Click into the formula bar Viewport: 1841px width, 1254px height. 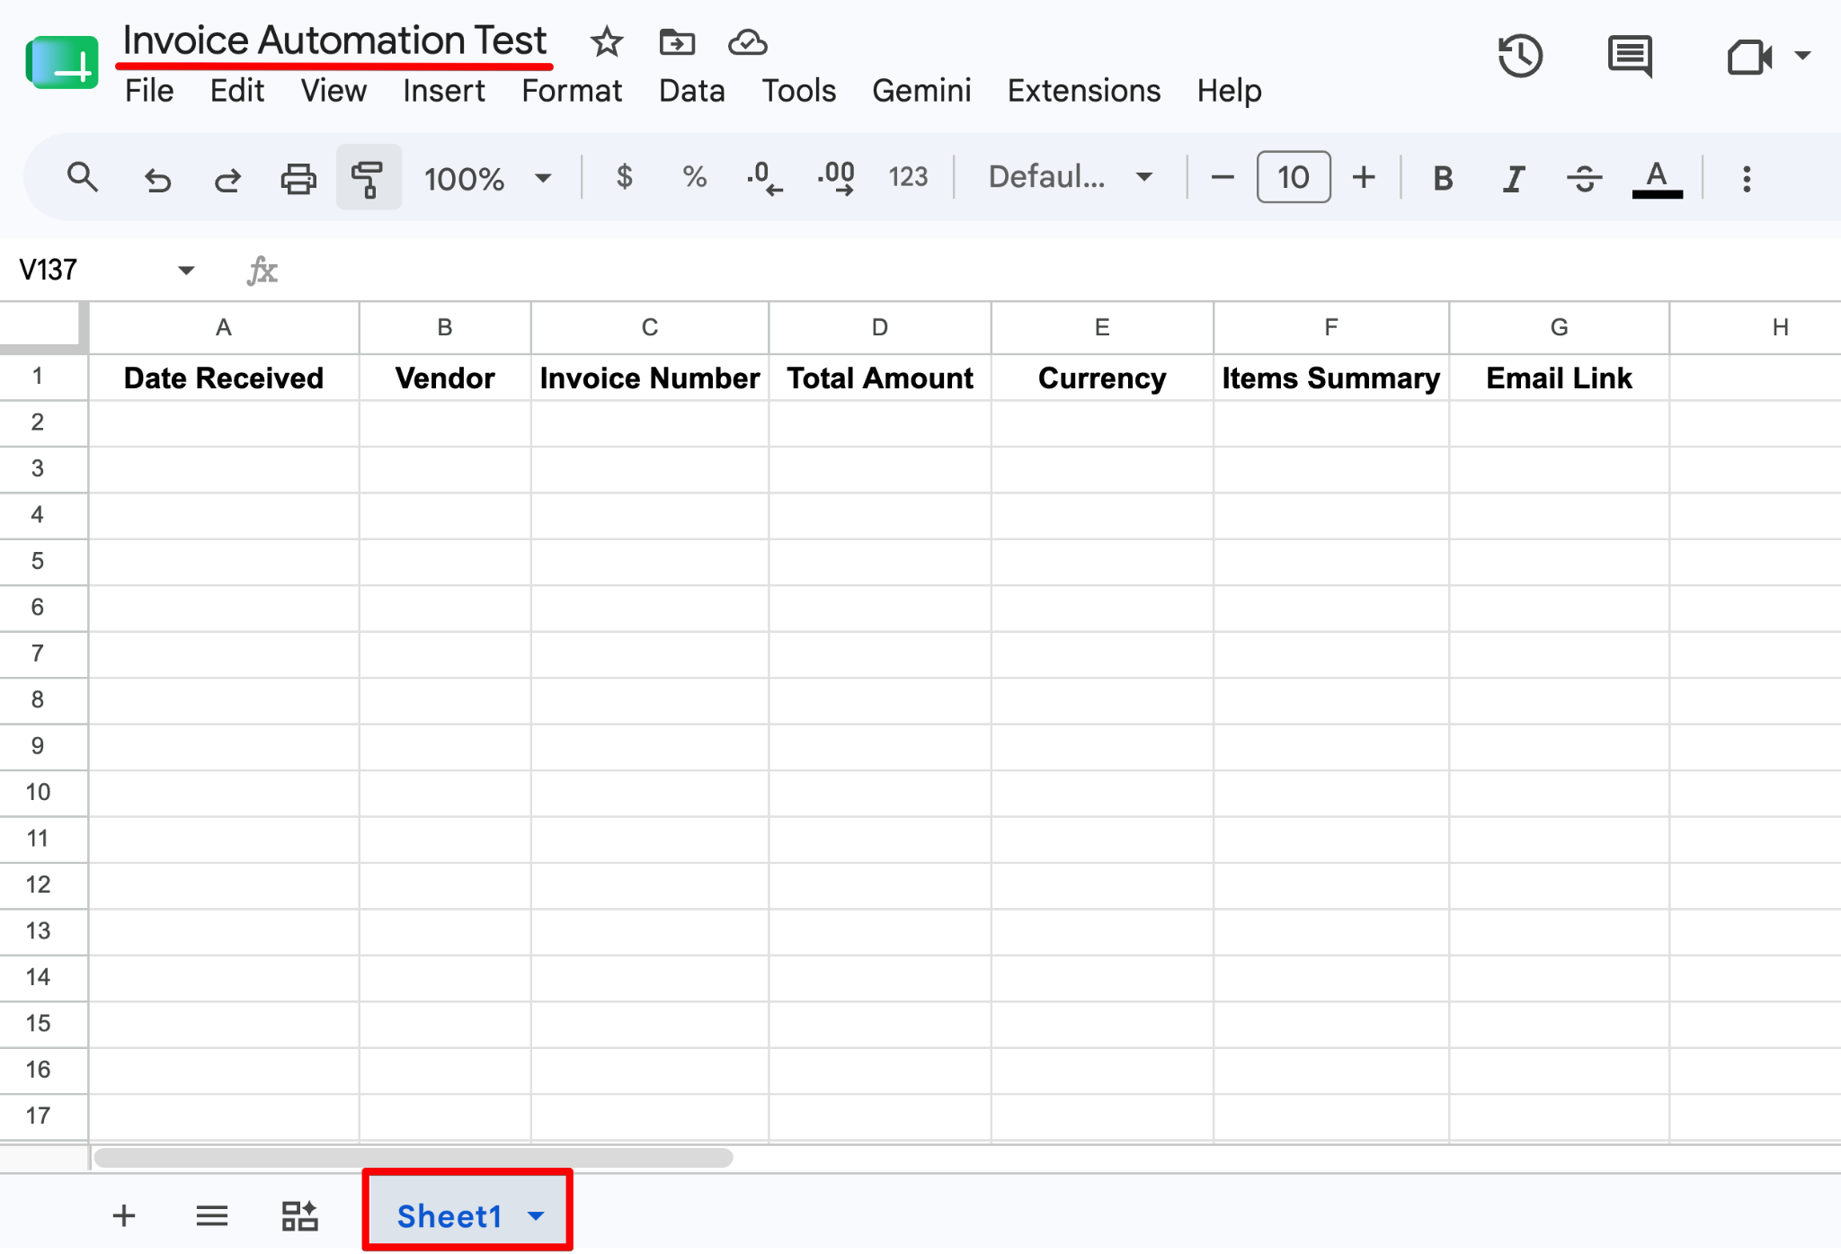coord(1061,270)
